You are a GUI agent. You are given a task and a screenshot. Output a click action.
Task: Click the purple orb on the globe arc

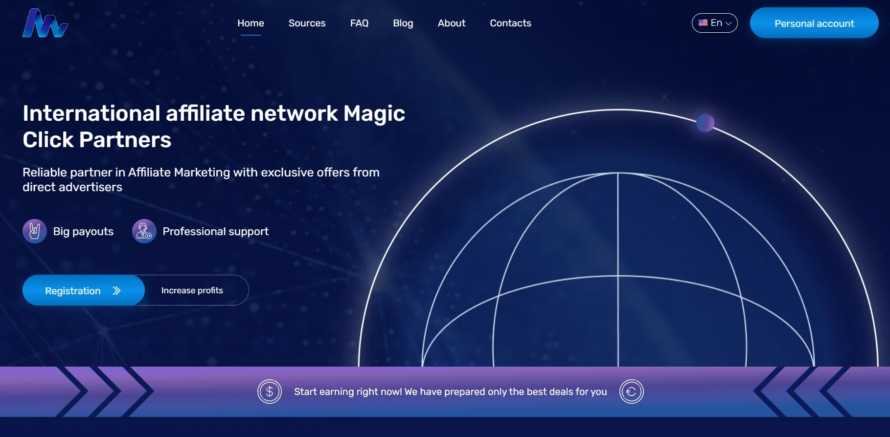click(x=705, y=123)
